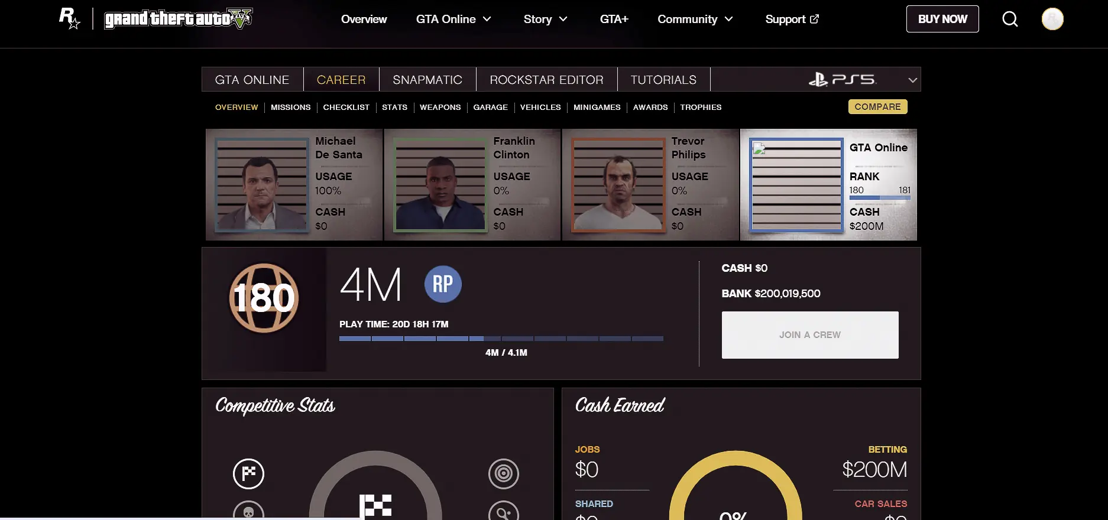The image size is (1108, 520).
Task: Click the "BANK $200,019,500" text
Action: pyautogui.click(x=771, y=294)
